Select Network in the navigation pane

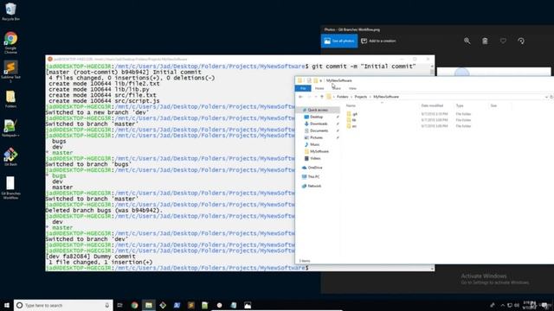314,186
